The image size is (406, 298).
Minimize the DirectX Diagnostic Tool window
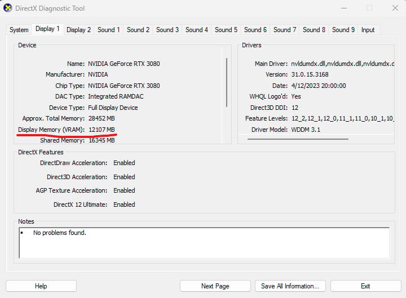pyautogui.click(x=344, y=8)
